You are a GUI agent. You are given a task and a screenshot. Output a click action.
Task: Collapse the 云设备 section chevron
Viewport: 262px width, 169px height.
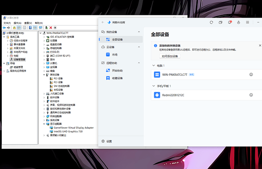139,47
